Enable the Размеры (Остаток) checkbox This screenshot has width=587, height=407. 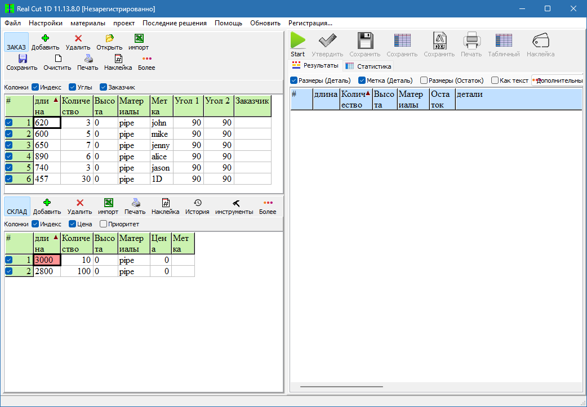pos(424,80)
